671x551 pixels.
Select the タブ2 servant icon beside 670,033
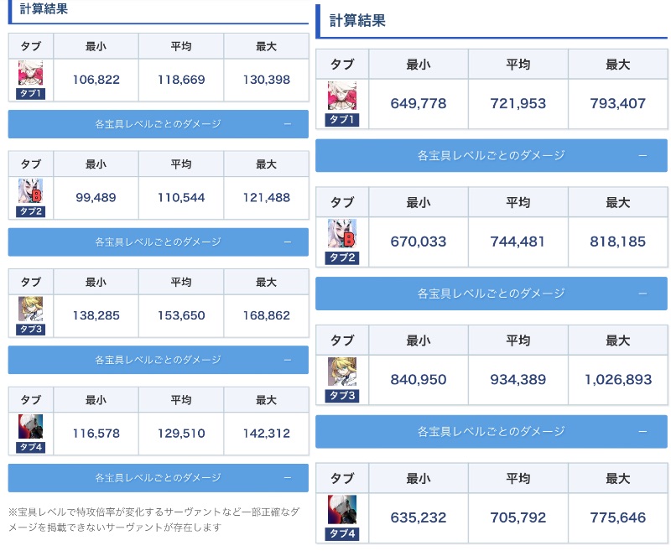coord(341,235)
